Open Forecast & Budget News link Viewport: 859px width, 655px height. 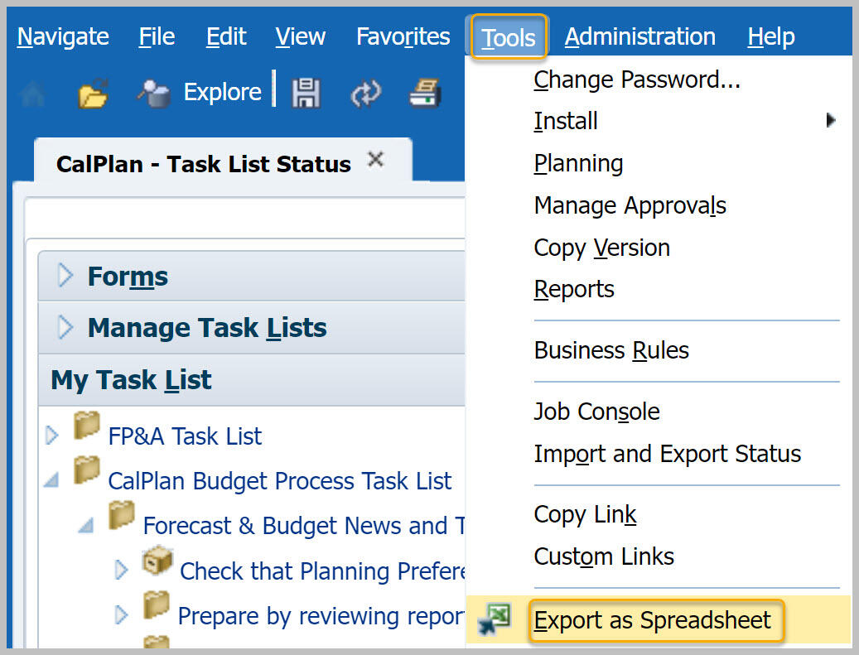click(303, 526)
